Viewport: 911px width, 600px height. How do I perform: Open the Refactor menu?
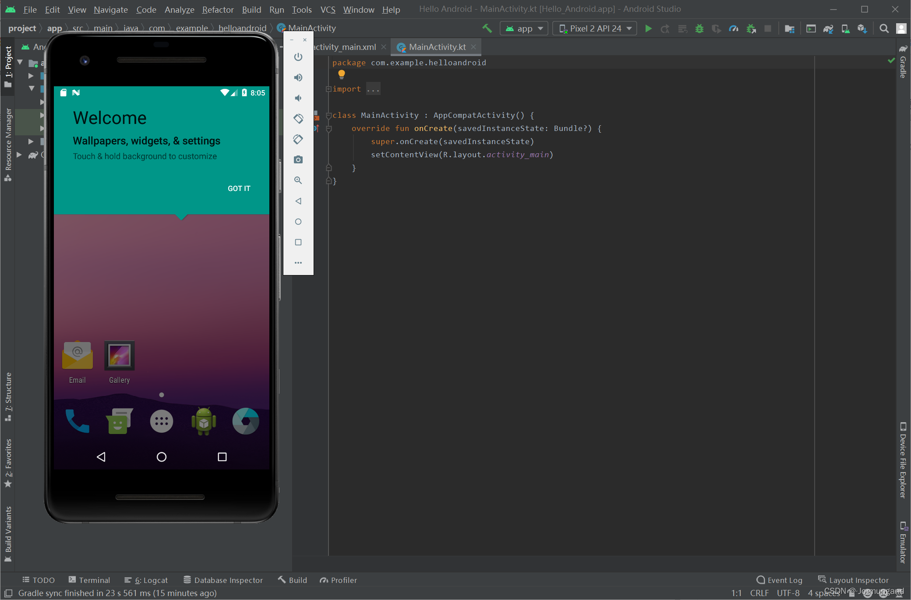click(218, 10)
